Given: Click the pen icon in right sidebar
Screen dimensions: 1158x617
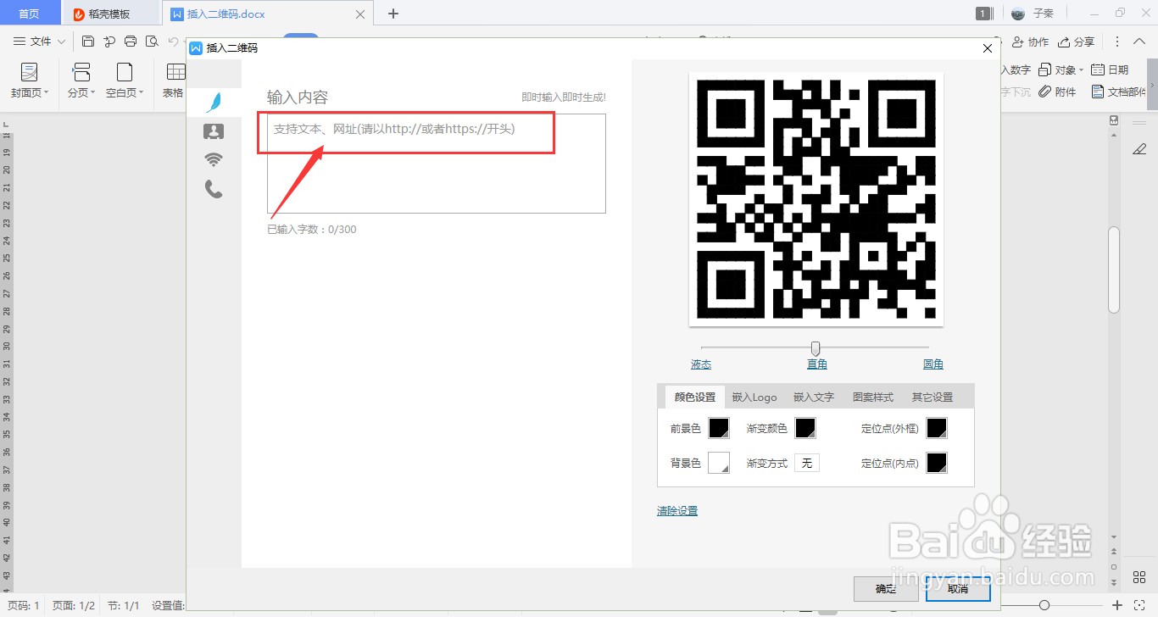Looking at the screenshot, I should coord(1139,149).
